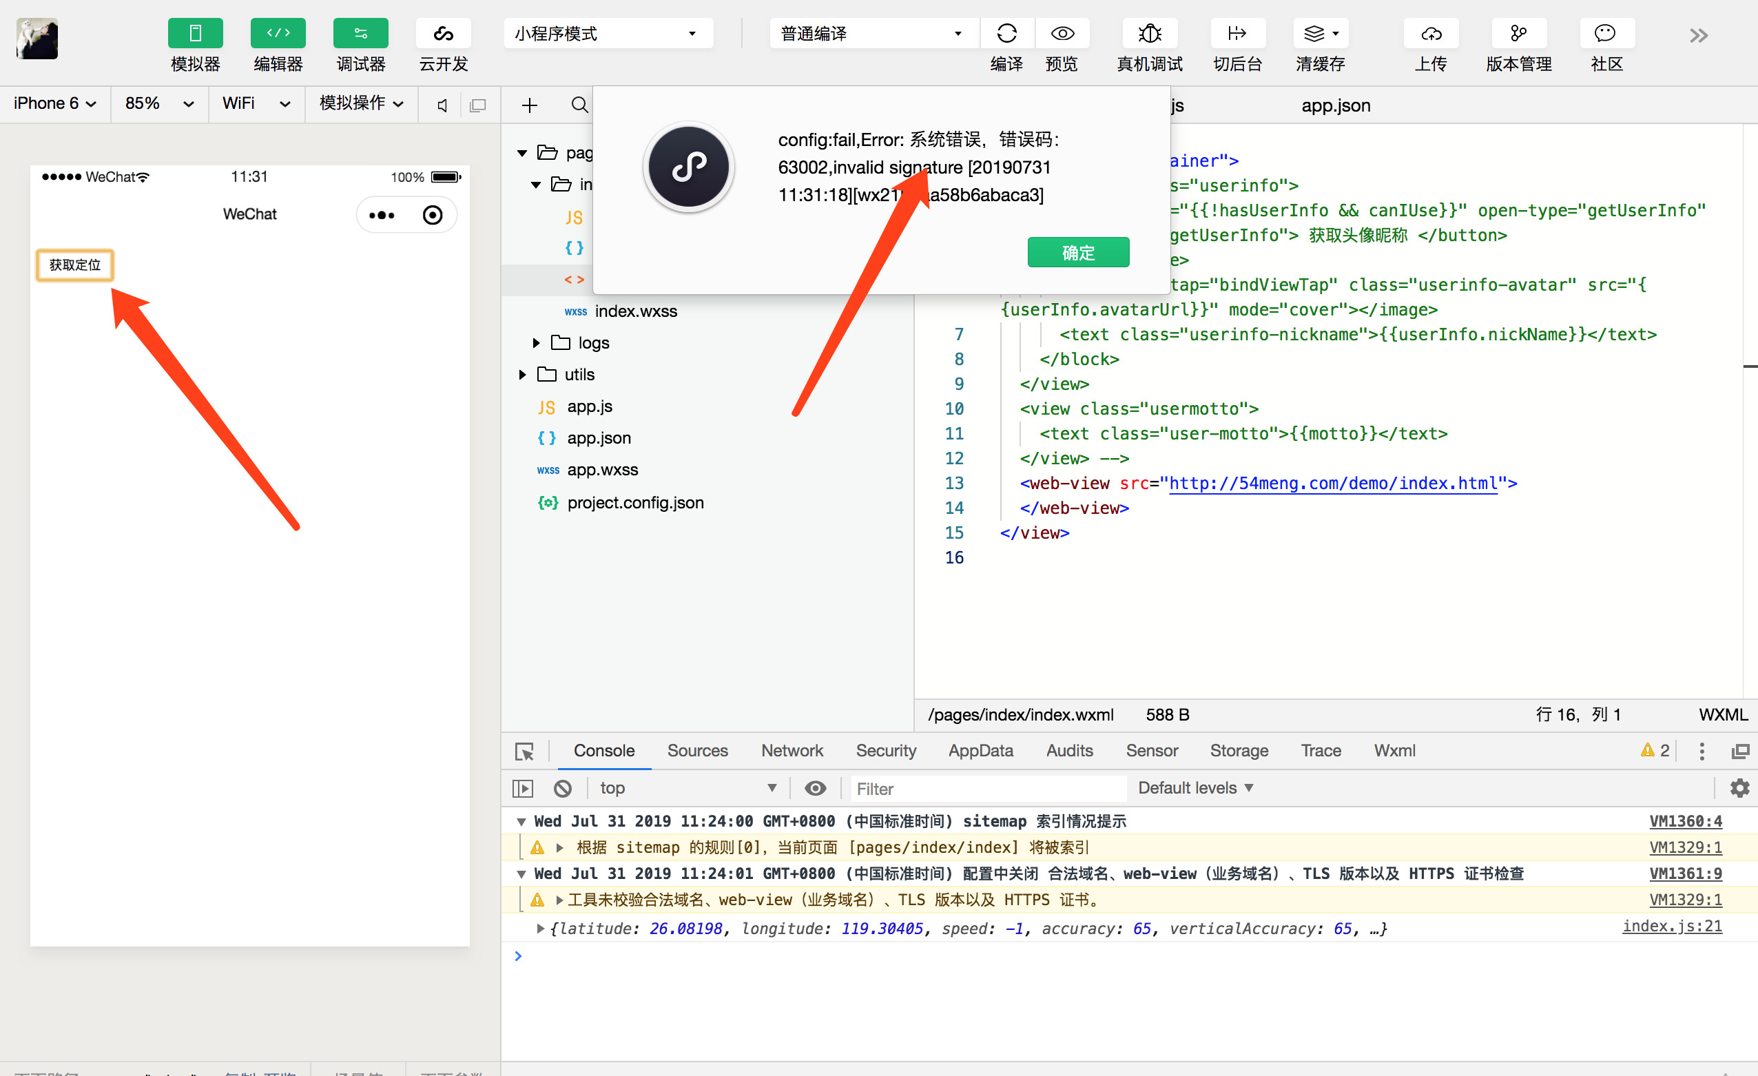This screenshot has width=1758, height=1076.
Task: Switch to the Network tab
Action: coord(792,751)
